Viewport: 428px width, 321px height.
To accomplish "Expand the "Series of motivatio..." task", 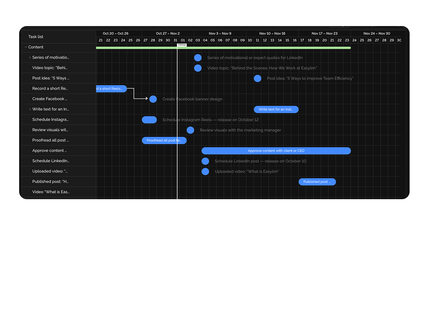I will 30,57.
